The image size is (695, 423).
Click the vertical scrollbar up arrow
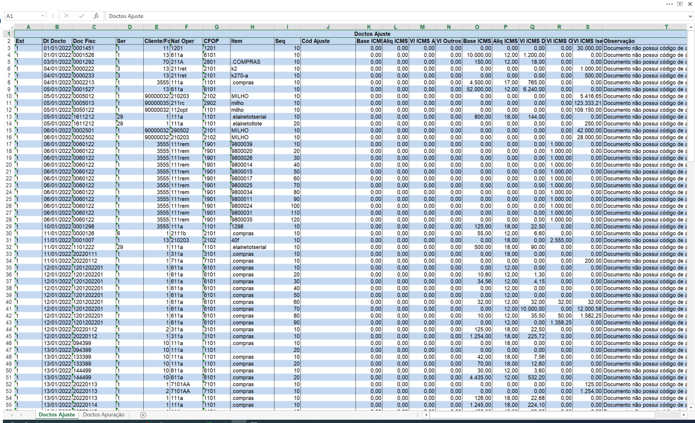tap(691, 27)
